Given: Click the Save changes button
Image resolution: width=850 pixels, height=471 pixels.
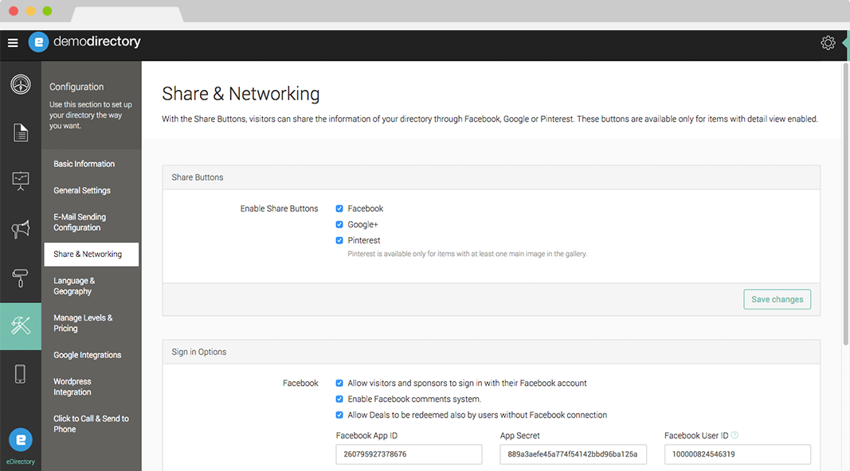Looking at the screenshot, I should tap(777, 299).
